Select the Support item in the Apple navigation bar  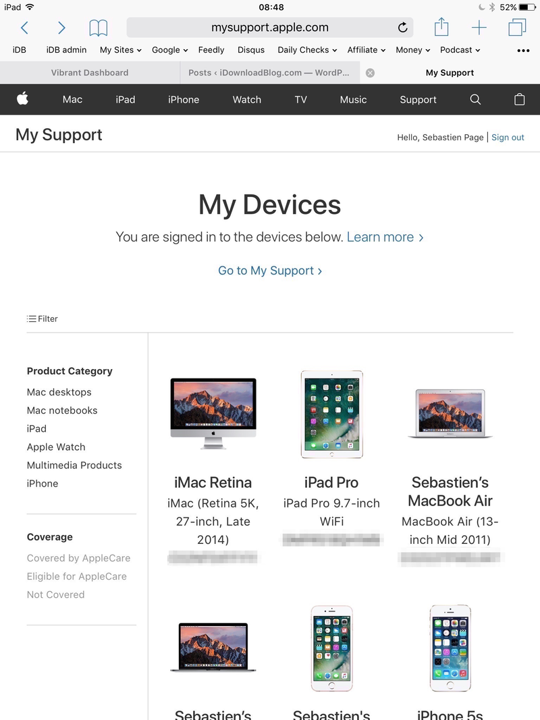[418, 100]
